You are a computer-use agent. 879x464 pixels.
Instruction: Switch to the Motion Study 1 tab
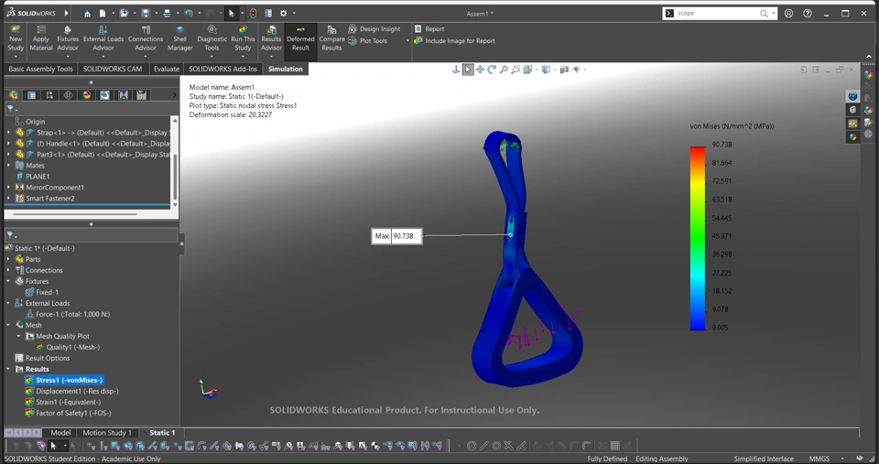tap(106, 433)
